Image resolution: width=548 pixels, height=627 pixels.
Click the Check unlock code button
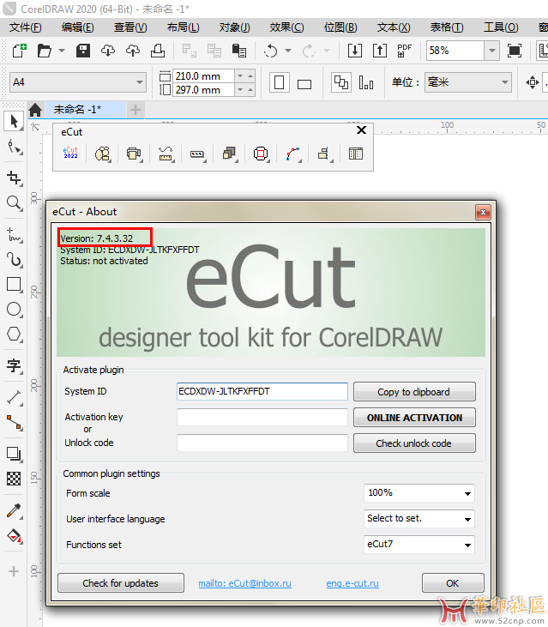pyautogui.click(x=414, y=443)
